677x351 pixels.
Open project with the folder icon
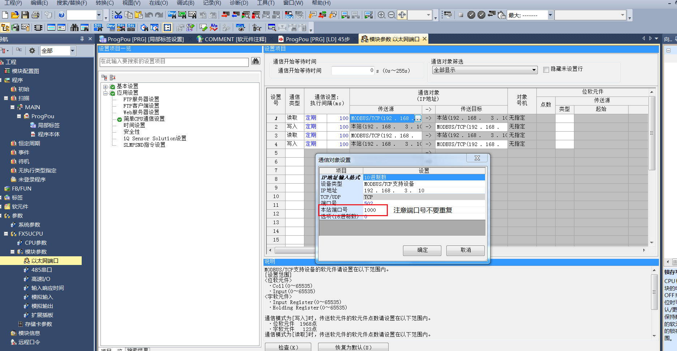pos(15,15)
